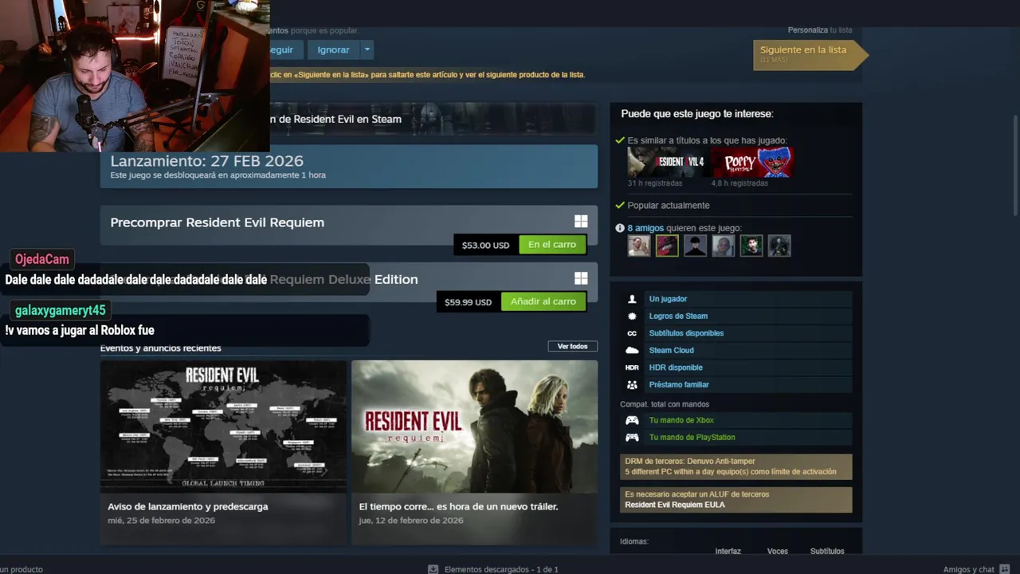
Task: Click the $53.00 USD price label
Action: tap(485, 245)
